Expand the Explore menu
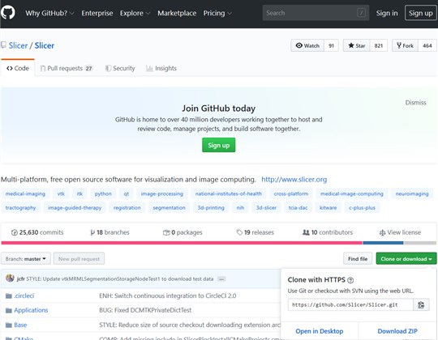438x340 pixels. point(135,13)
